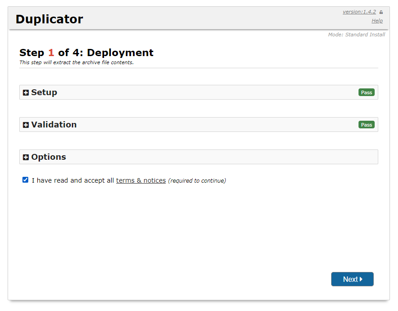Screen dimensions: 398x311
Task: Click the Mode: Standard Install text
Action: (356, 35)
